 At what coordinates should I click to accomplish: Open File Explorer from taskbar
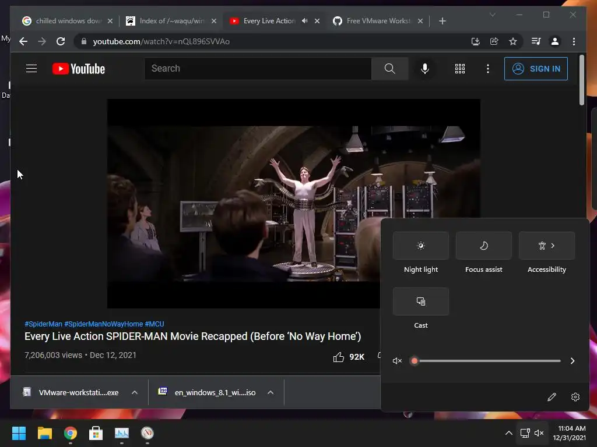point(44,433)
